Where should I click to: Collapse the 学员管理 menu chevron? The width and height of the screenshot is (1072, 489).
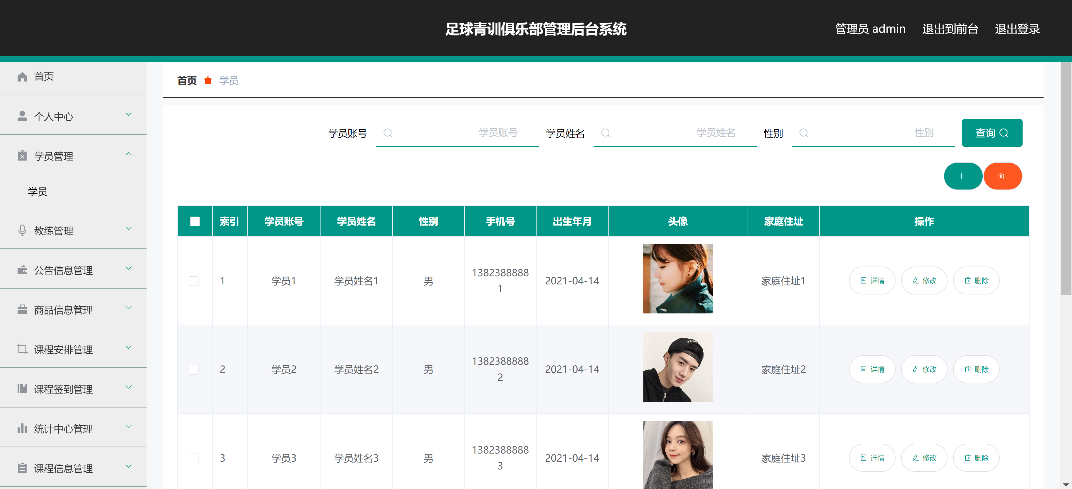pyautogui.click(x=129, y=154)
